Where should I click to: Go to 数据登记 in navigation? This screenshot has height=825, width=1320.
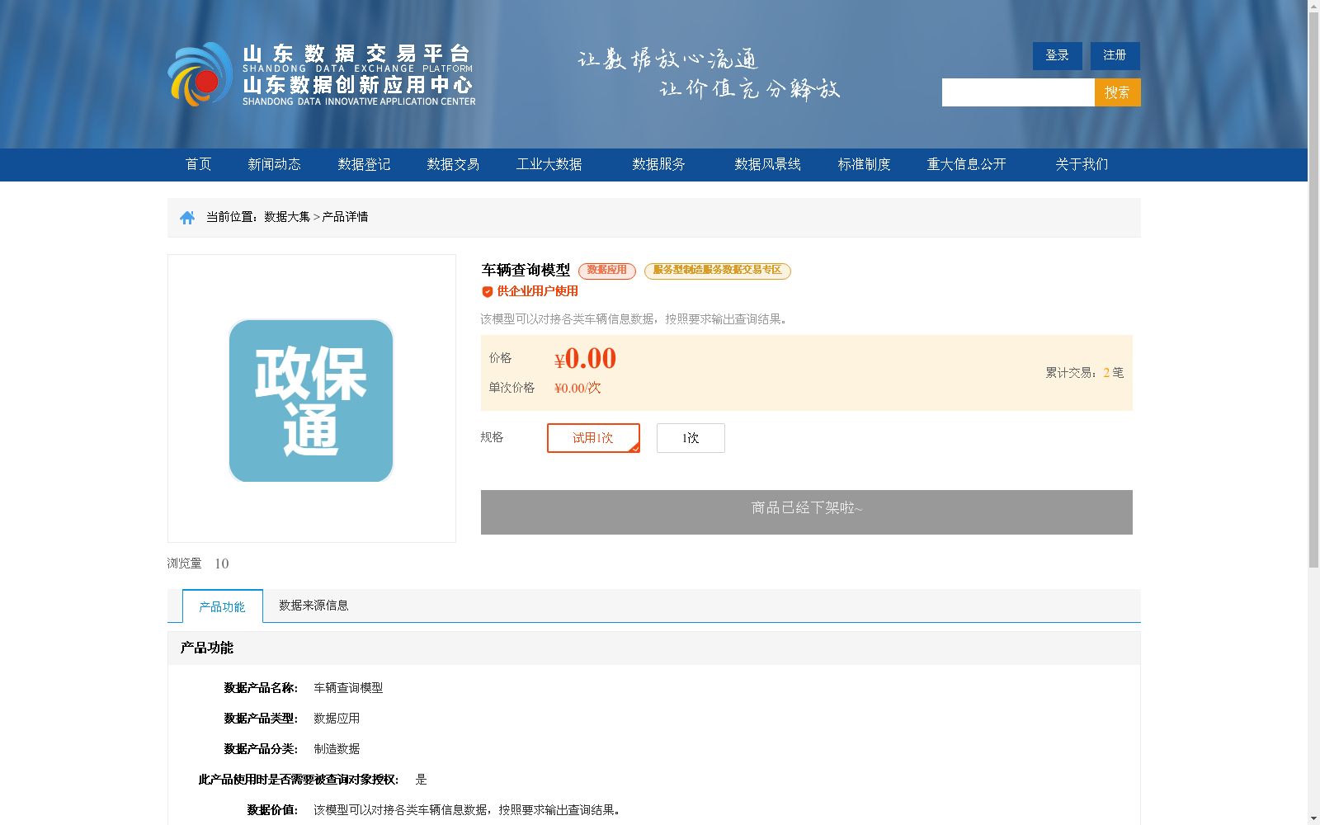pos(364,164)
